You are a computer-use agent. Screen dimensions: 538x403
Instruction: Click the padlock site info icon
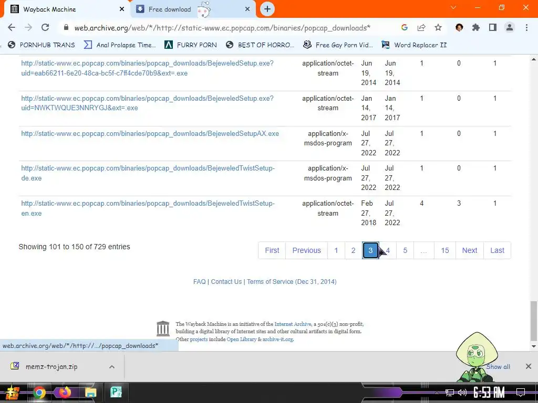click(66, 28)
